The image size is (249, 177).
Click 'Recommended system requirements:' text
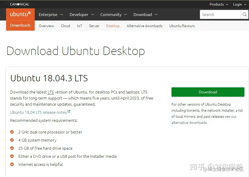pos(44,121)
